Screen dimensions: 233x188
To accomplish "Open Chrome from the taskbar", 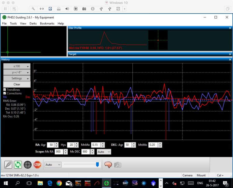I will tap(59, 183).
